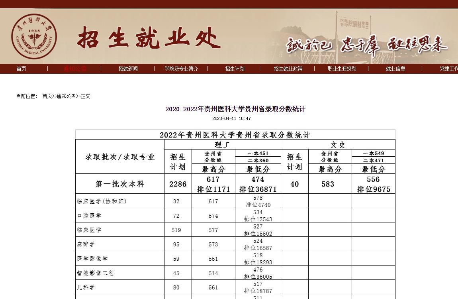Click the 首页 breadcrumb link
Viewport: 458px width, 299px height.
coord(47,96)
